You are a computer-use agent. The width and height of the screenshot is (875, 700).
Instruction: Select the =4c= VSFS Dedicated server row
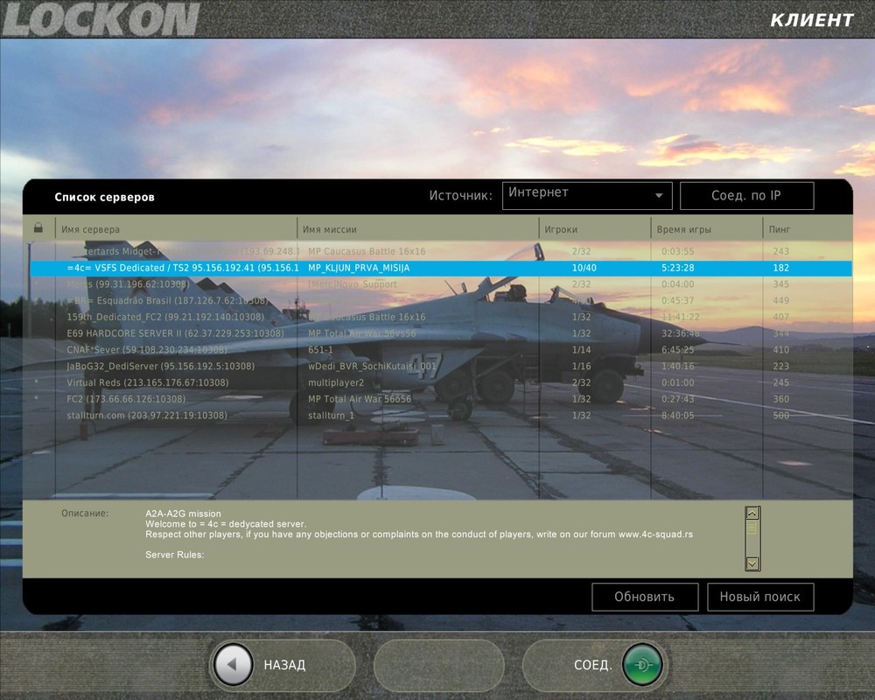[x=262, y=268]
